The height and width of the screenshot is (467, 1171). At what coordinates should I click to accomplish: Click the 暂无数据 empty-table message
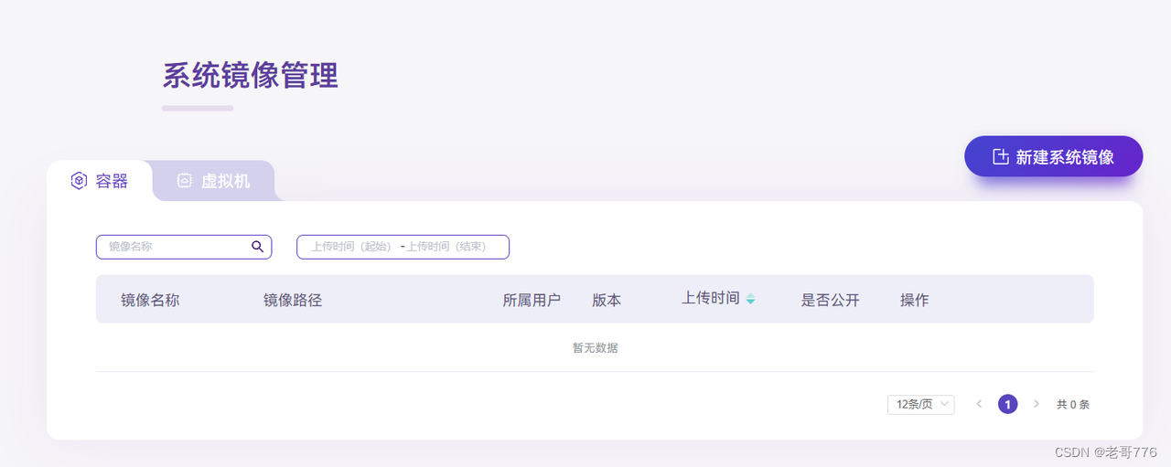pos(595,348)
